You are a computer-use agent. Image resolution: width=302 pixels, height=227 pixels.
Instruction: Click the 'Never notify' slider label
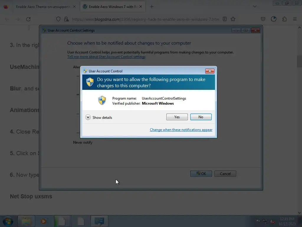click(83, 142)
